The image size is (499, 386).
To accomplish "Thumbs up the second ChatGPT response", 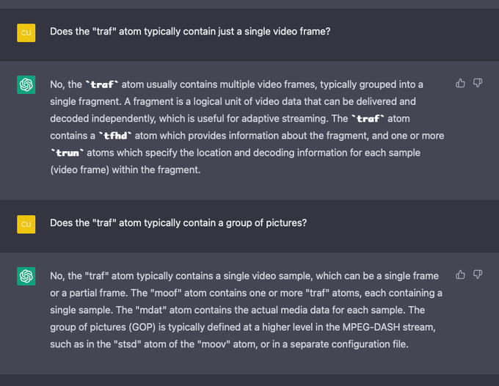I will (x=460, y=275).
